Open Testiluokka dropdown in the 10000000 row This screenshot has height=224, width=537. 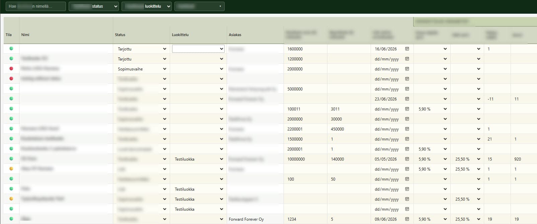(198, 159)
